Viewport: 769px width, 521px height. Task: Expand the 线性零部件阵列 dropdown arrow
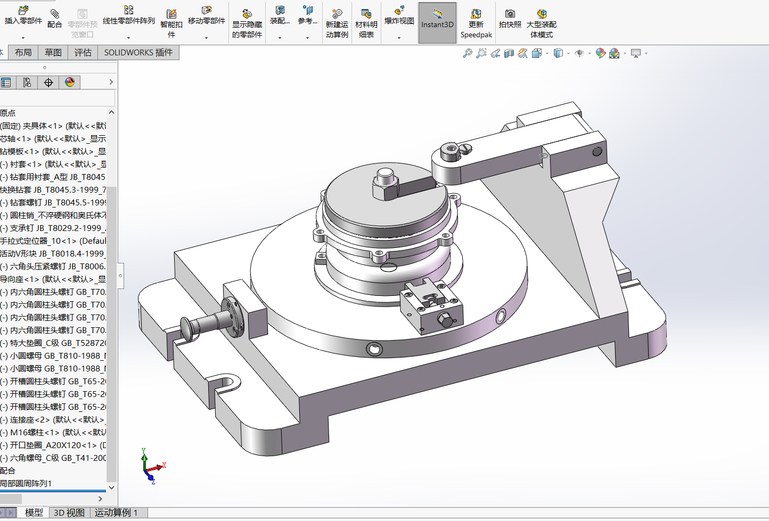point(129,38)
